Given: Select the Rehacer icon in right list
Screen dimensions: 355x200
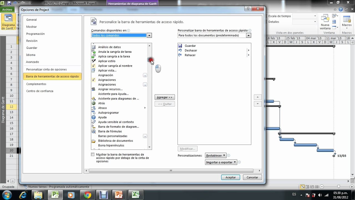Looking at the screenshot, I should pyautogui.click(x=180, y=55).
